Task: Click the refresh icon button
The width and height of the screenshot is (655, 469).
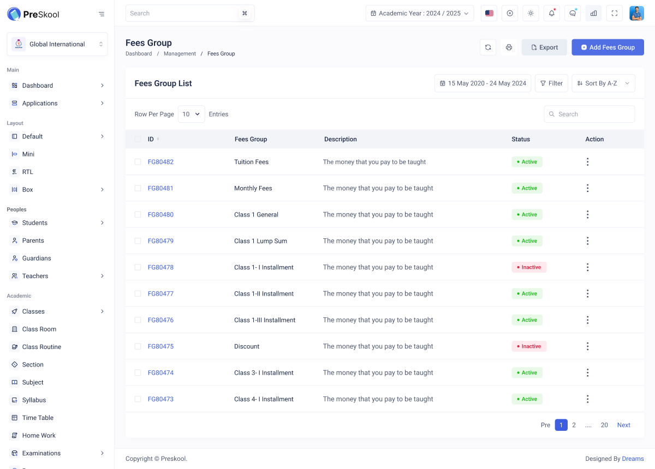Action: coord(488,47)
